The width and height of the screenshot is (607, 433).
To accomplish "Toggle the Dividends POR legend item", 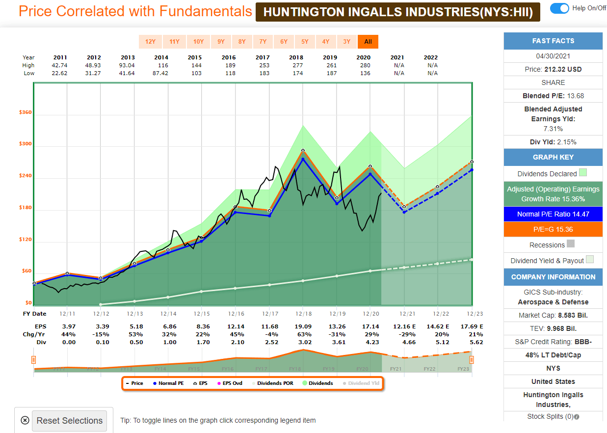I will (x=273, y=383).
